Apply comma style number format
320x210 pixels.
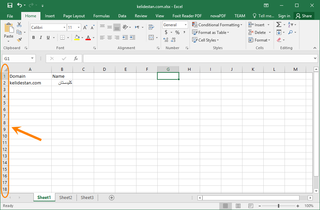[184, 32]
